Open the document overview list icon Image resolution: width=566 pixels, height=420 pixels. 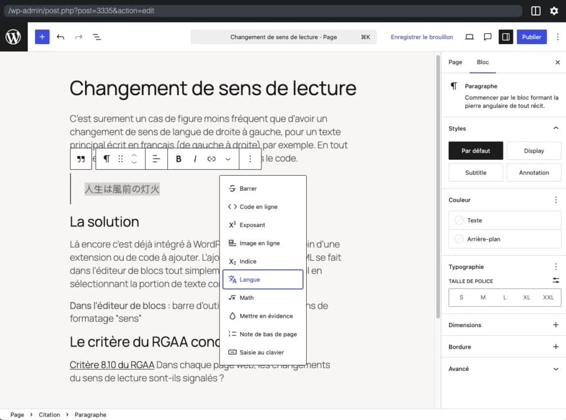(x=97, y=37)
